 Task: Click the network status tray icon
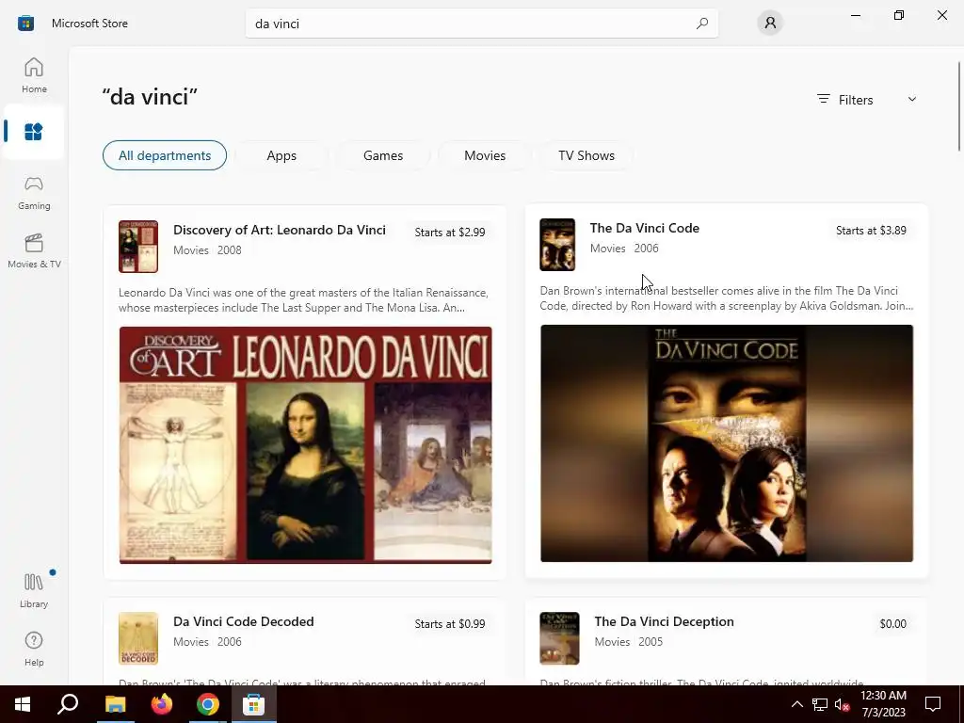tap(820, 704)
